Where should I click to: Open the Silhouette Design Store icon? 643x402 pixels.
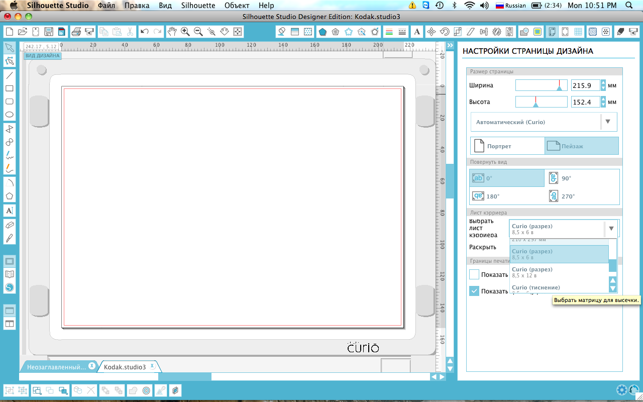point(9,287)
